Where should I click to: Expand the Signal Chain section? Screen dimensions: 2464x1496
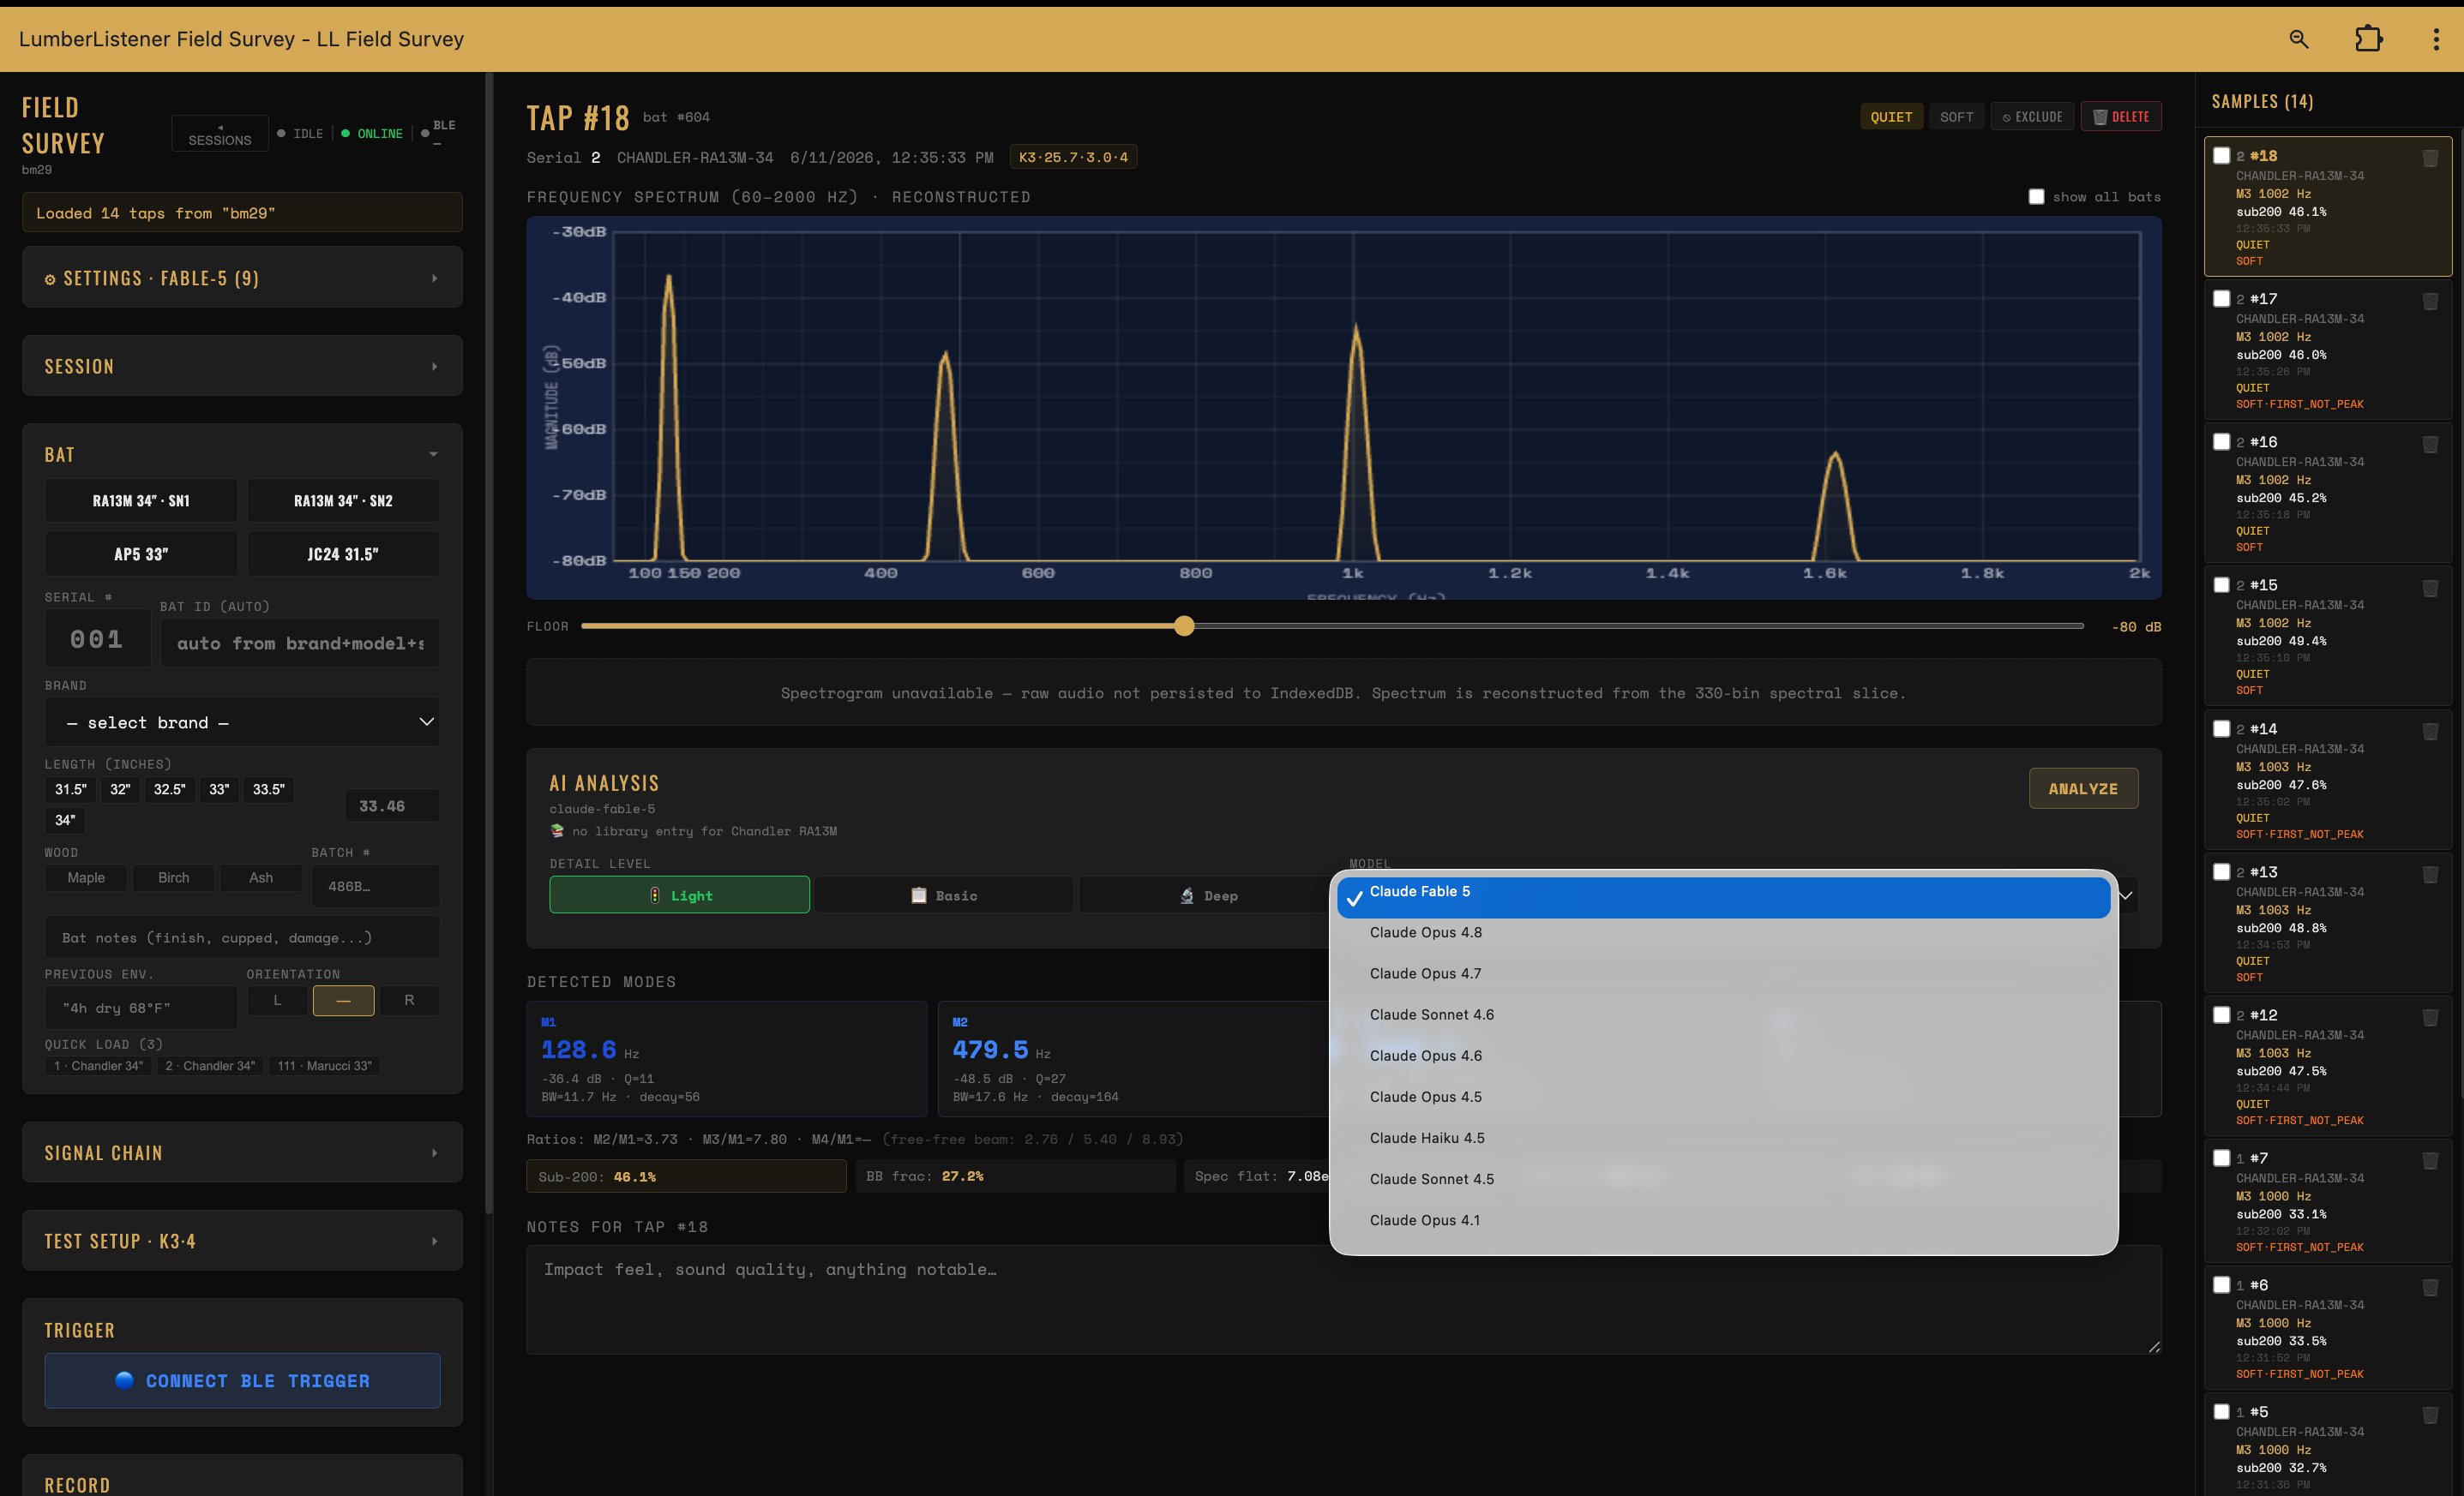pyautogui.click(x=242, y=1152)
